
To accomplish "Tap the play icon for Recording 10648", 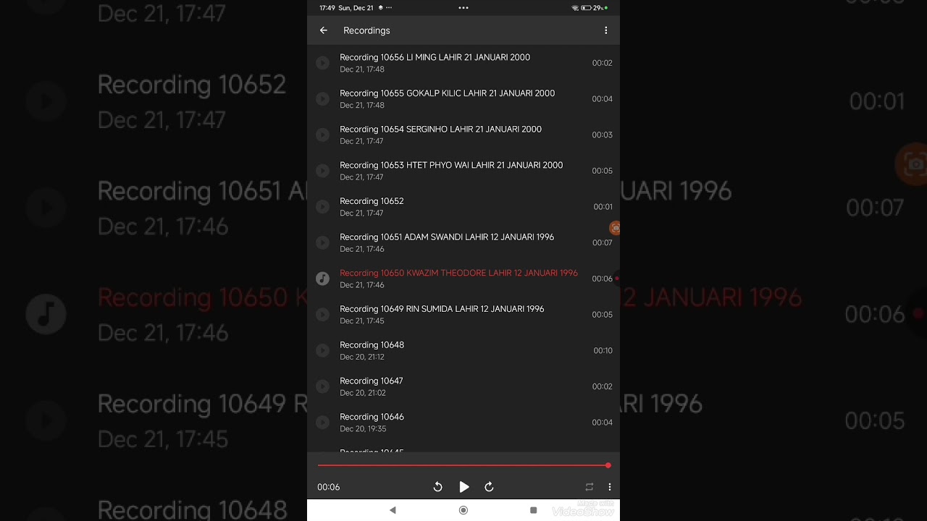I will [323, 350].
